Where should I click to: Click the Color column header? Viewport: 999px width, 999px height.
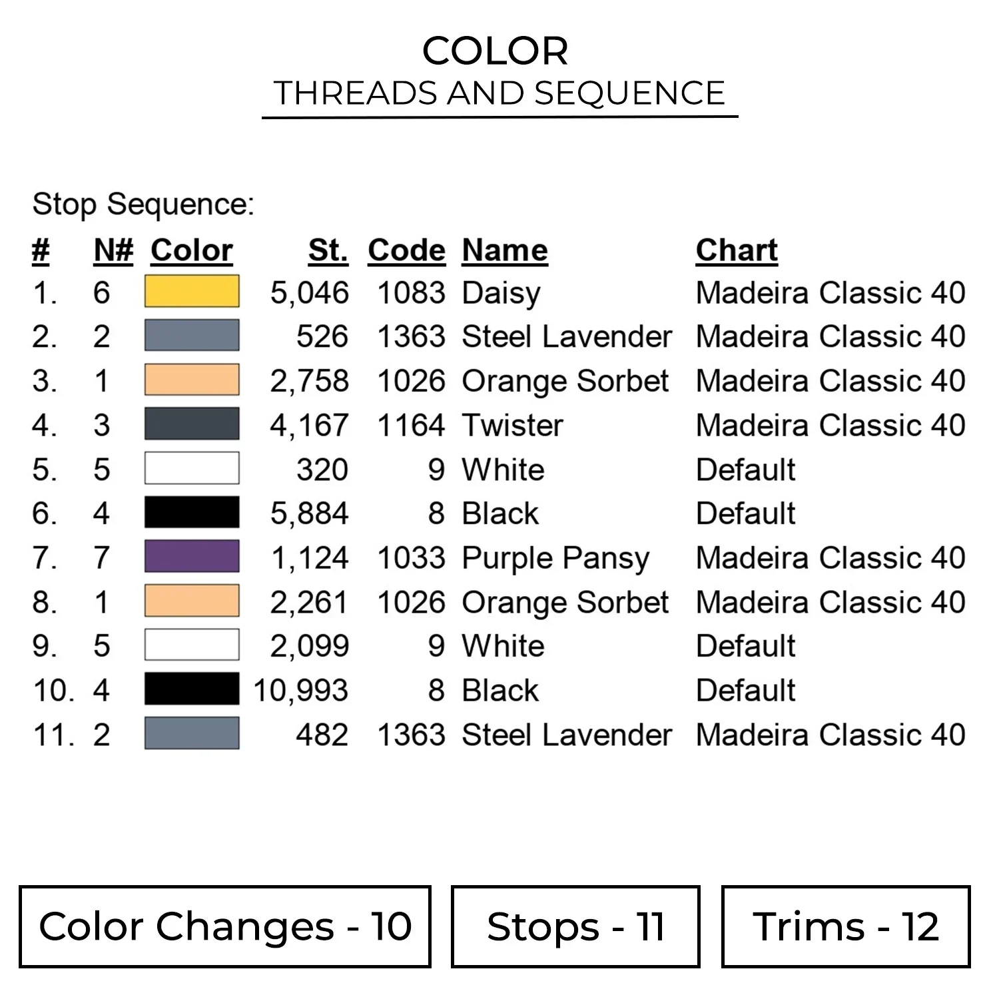coord(192,250)
